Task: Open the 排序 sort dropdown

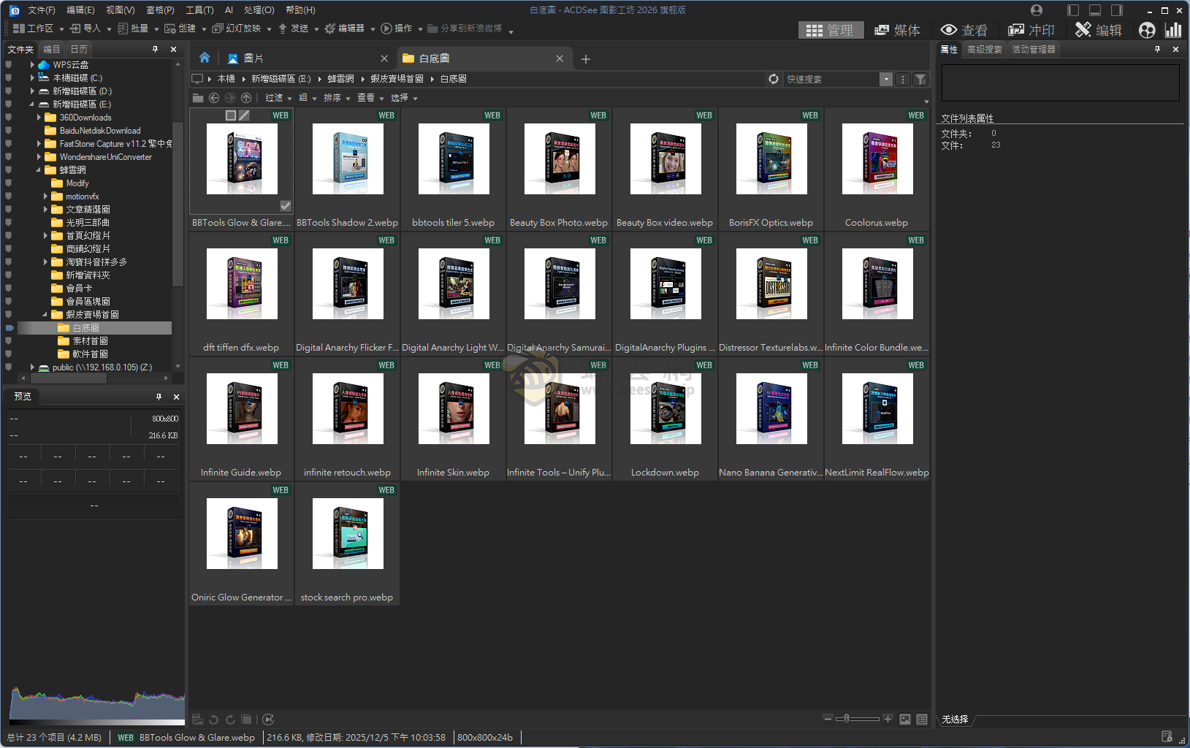Action: click(337, 98)
